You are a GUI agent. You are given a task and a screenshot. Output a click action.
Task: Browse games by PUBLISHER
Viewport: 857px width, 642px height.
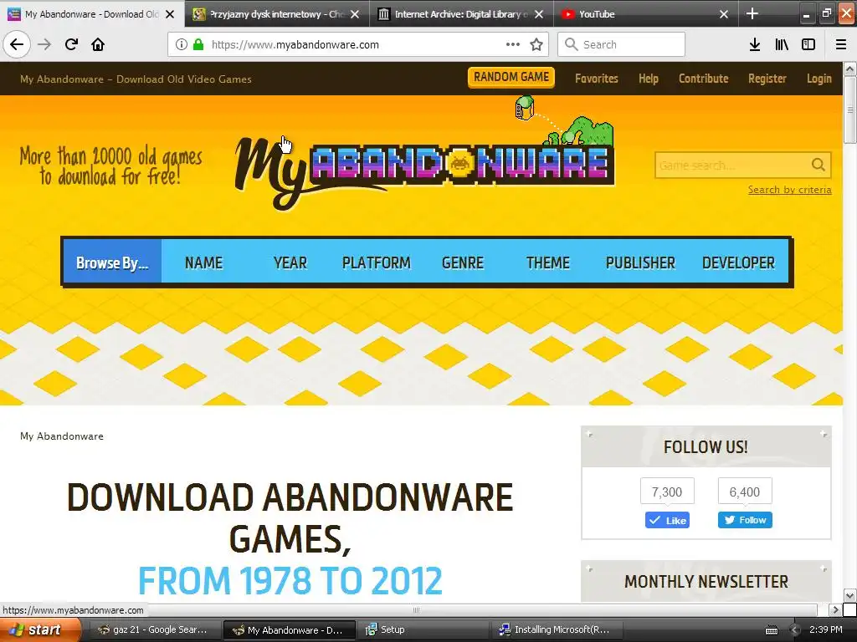(x=640, y=262)
